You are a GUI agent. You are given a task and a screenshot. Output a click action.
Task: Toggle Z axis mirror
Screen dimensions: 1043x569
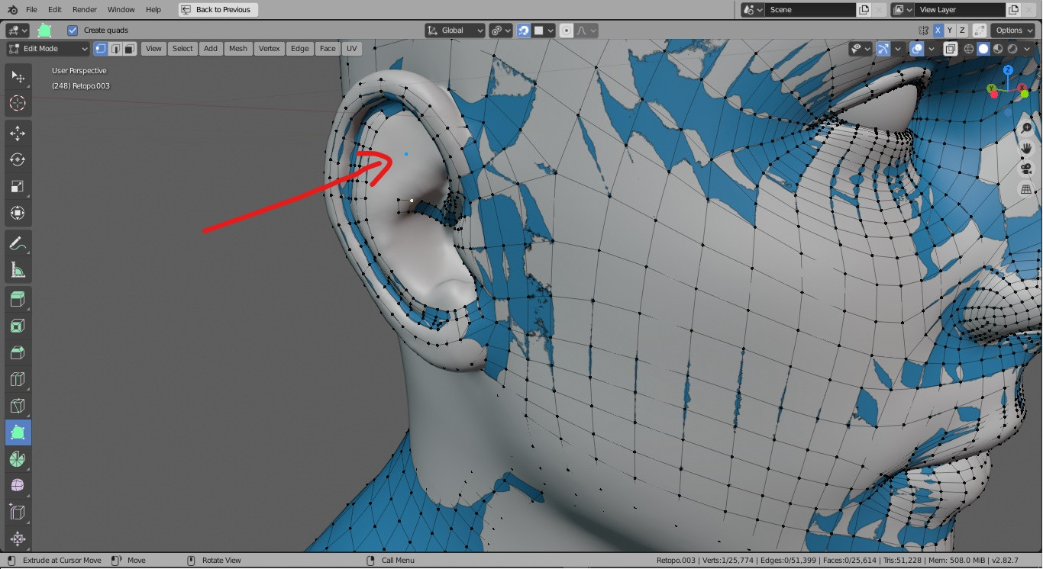pos(962,31)
